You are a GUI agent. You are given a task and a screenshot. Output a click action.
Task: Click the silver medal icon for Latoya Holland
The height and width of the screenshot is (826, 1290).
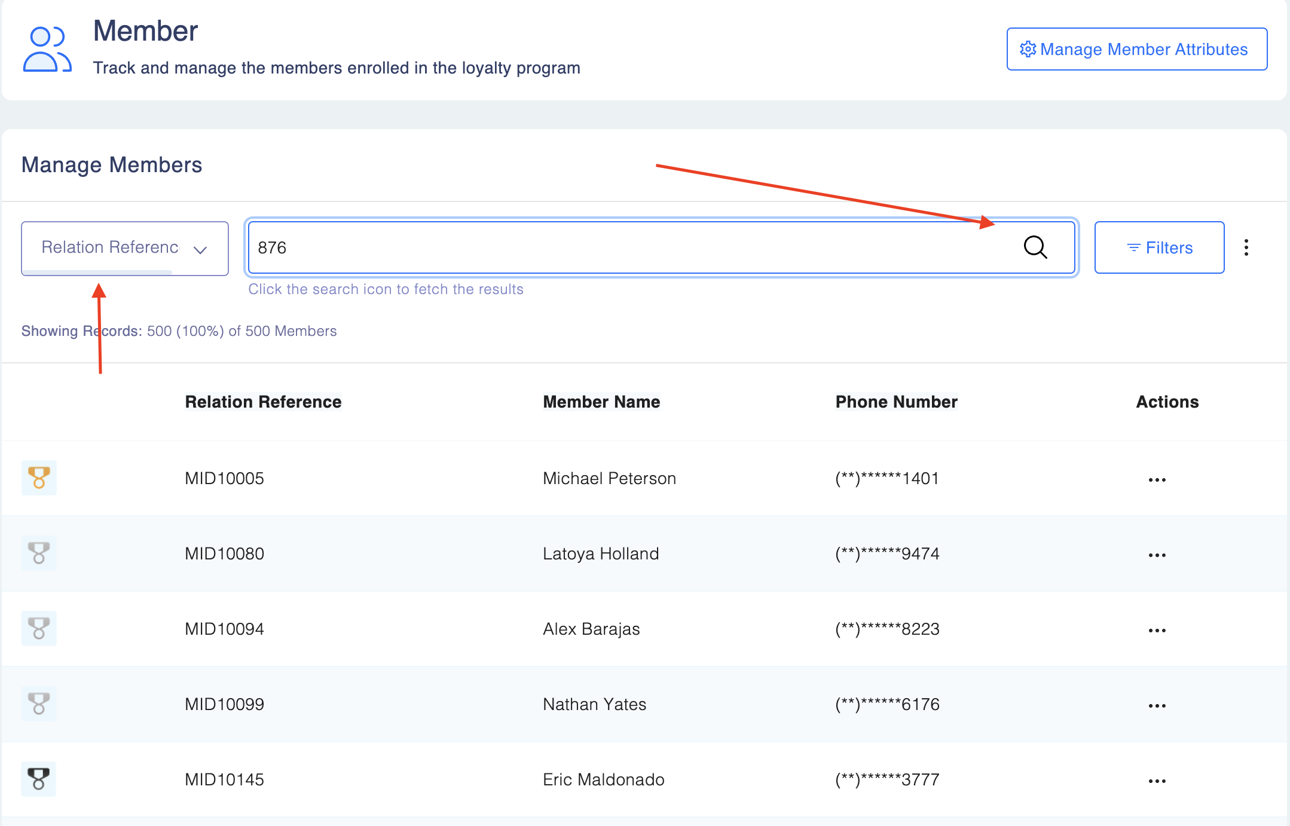pos(39,553)
